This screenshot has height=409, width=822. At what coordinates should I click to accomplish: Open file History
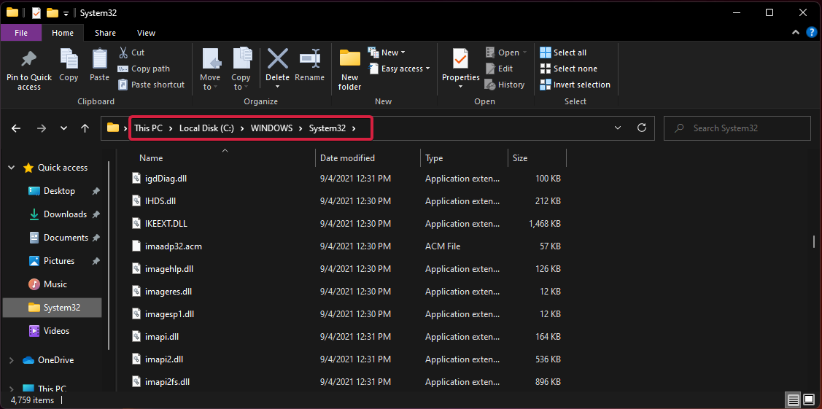pos(504,85)
